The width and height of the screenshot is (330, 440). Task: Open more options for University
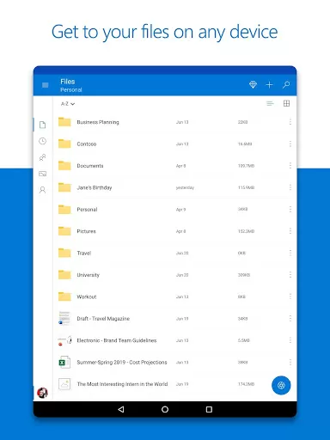pyautogui.click(x=290, y=275)
